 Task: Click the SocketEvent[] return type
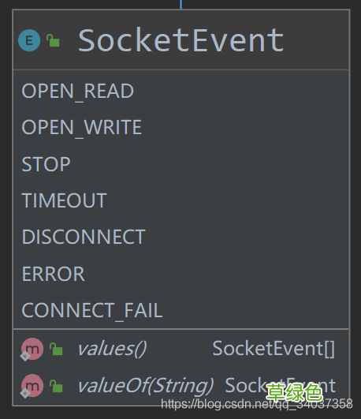pos(274,349)
